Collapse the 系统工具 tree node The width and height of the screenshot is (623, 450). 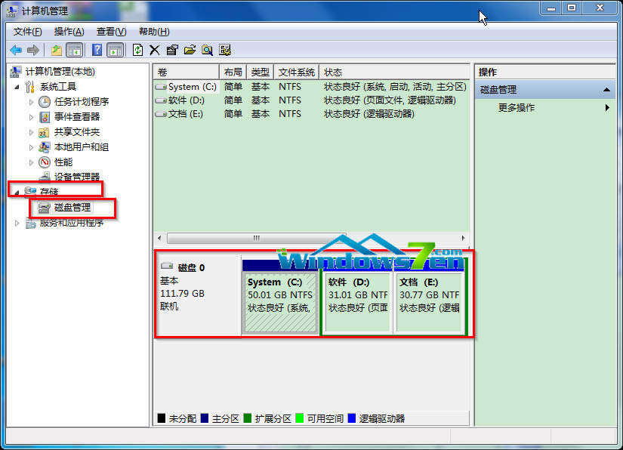point(17,87)
